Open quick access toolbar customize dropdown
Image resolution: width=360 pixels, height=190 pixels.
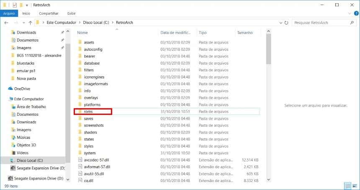[27, 5]
